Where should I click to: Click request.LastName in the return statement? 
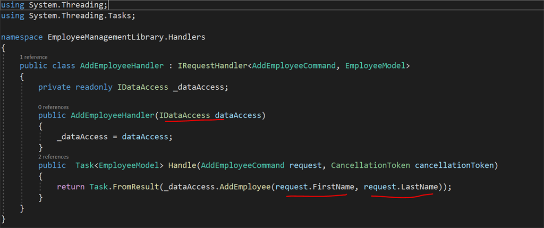(401, 187)
